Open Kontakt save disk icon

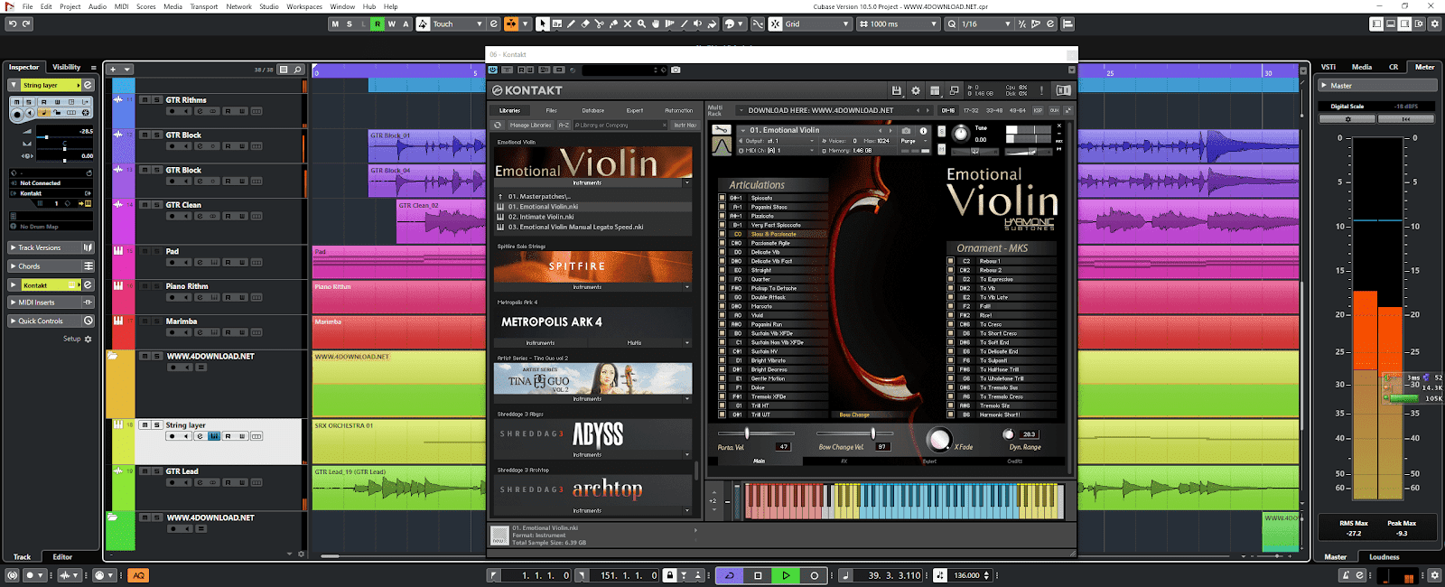pyautogui.click(x=896, y=90)
